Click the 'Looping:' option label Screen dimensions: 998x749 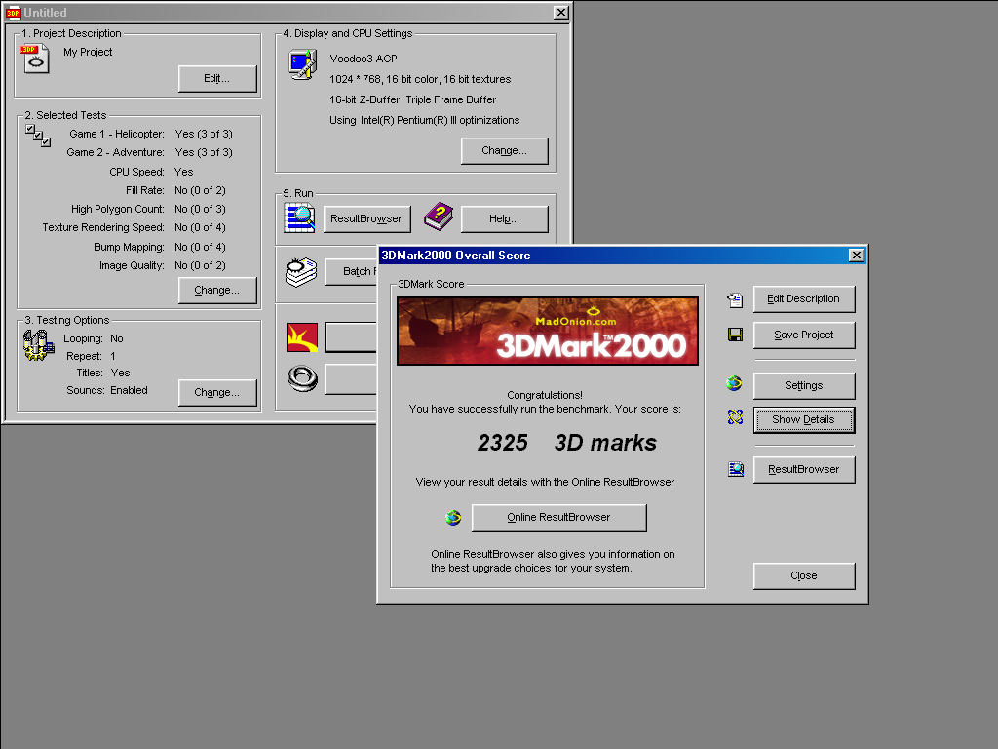(84, 338)
